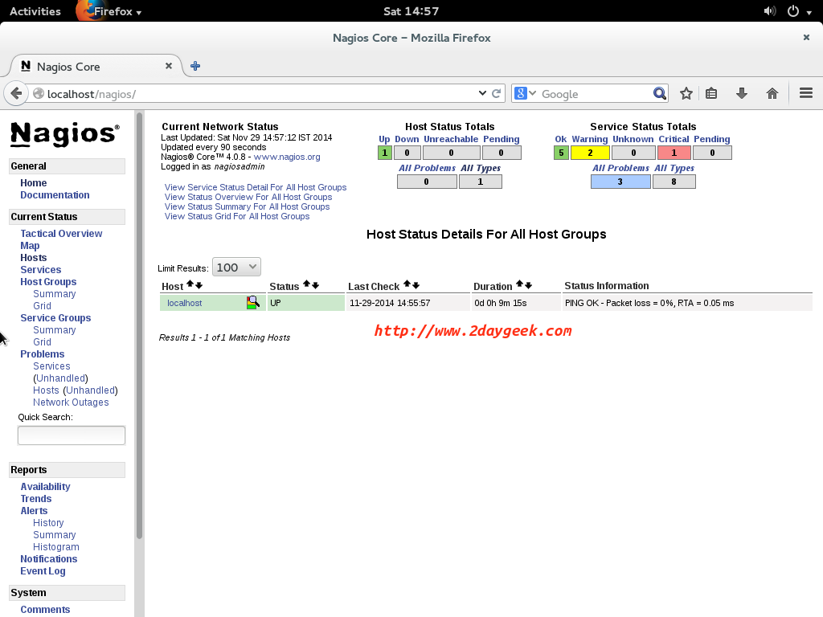This screenshot has height=617, width=823.
Task: Open View Status Overview For All Host Groups
Action: (x=248, y=198)
